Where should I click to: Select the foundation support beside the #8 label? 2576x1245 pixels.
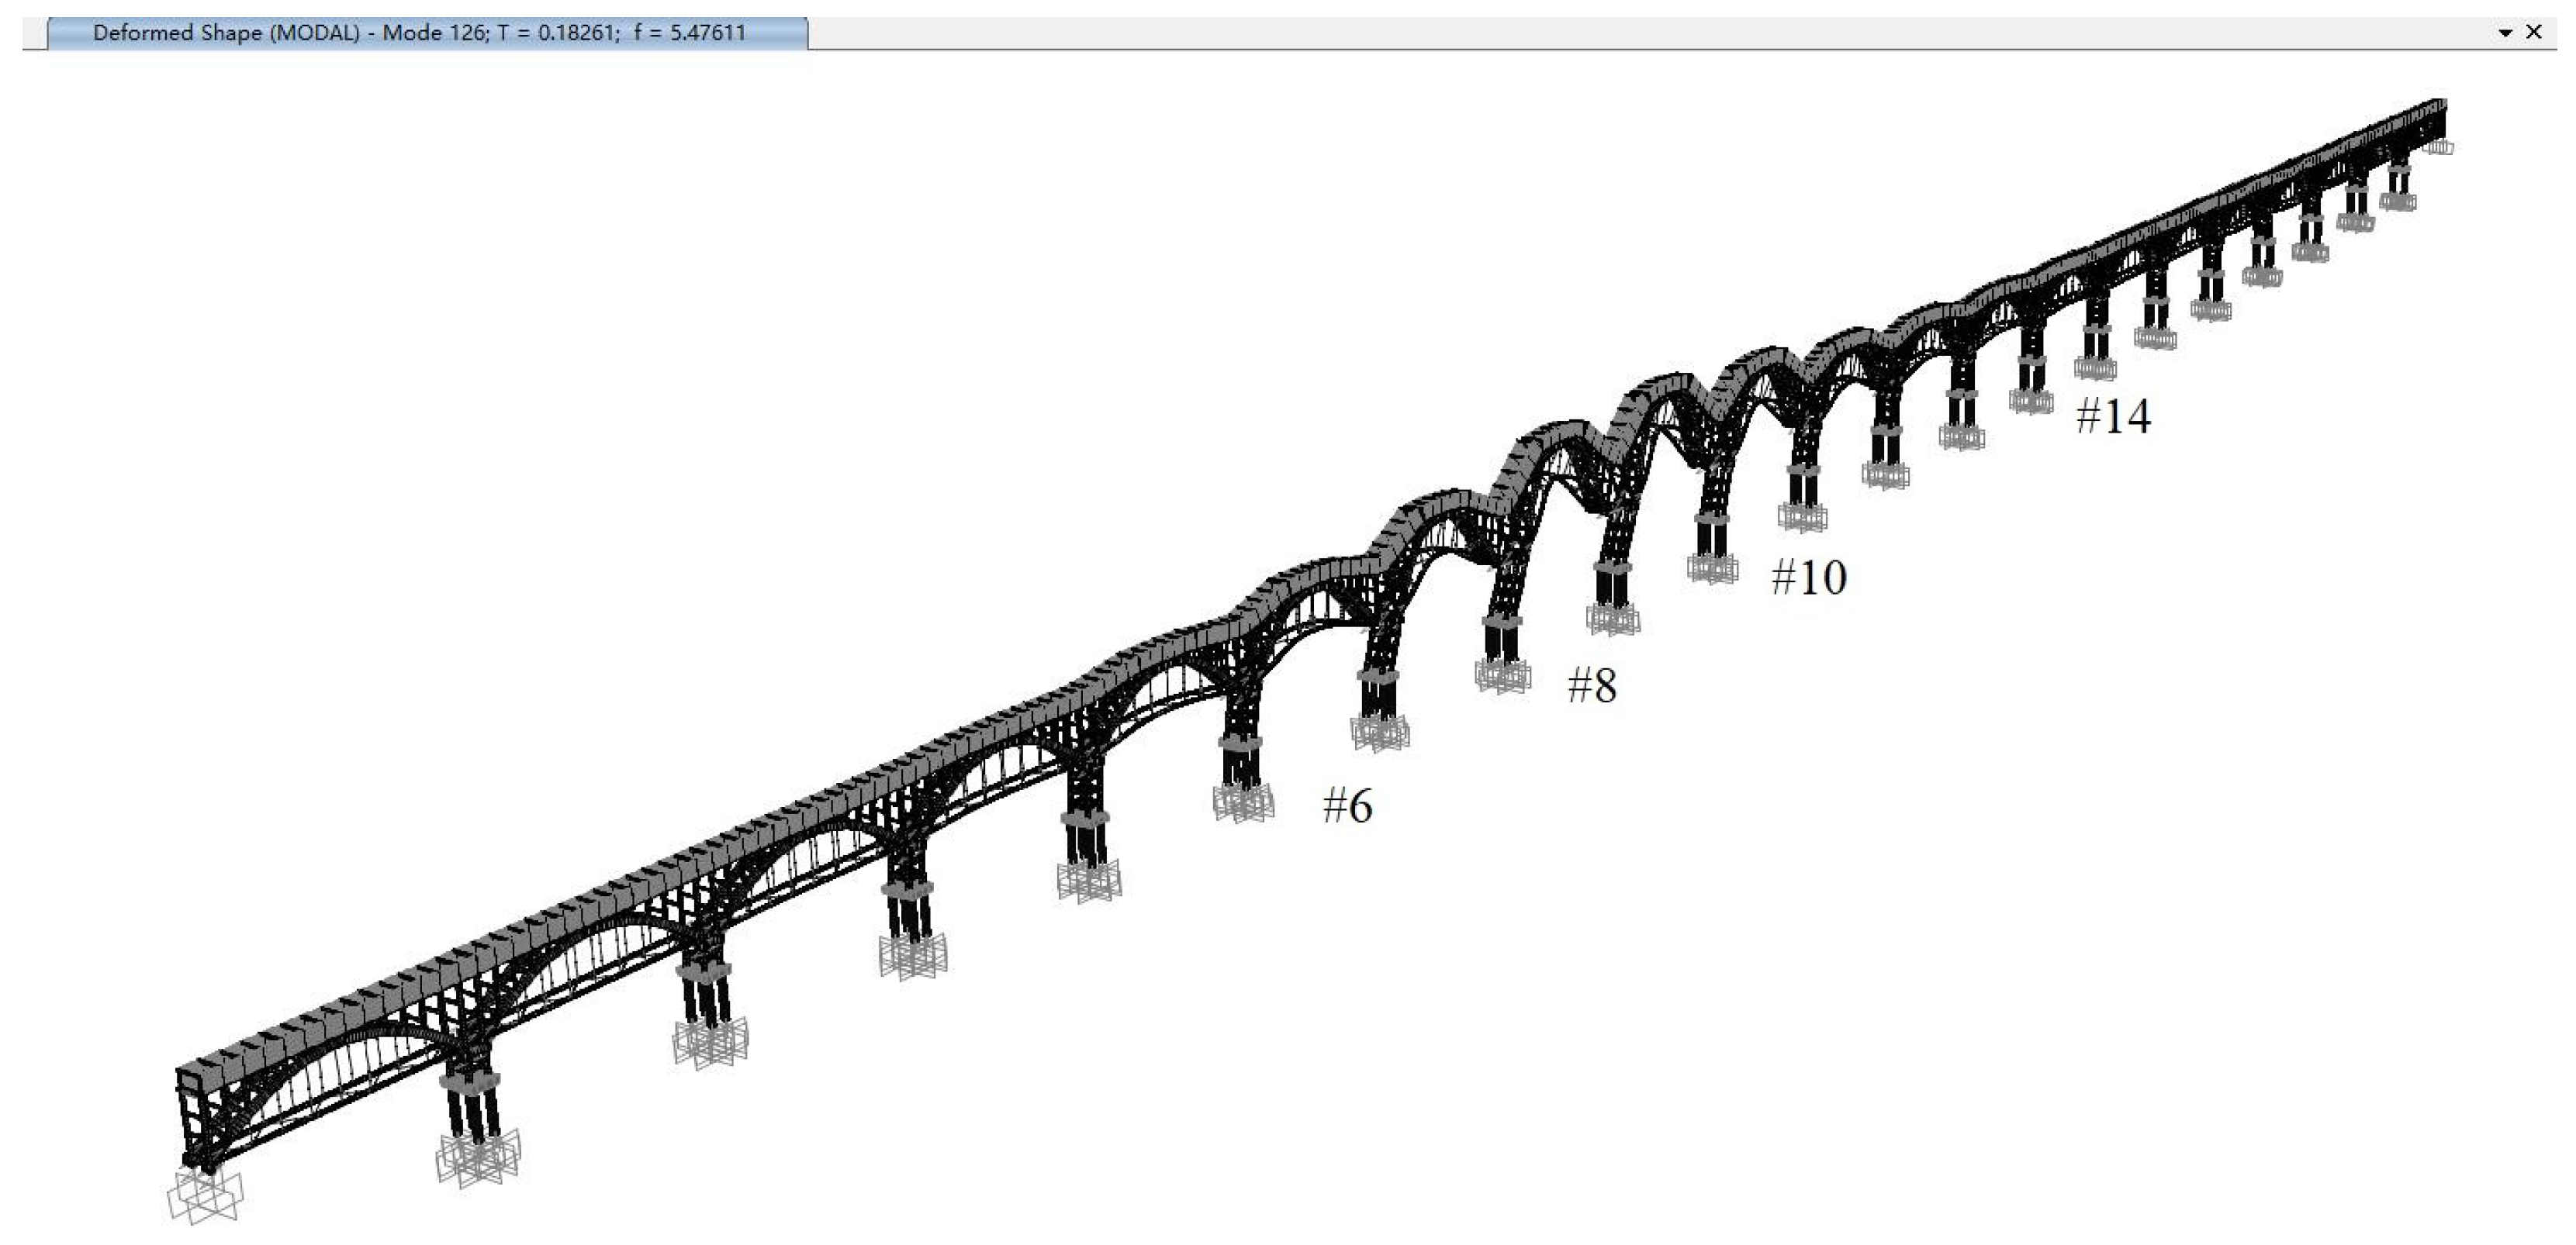point(1502,675)
